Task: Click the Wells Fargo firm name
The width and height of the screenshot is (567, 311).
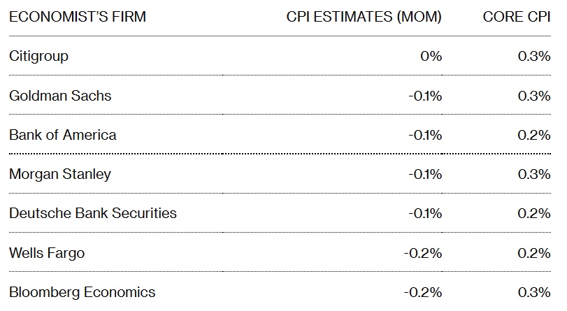Action: tap(47, 252)
